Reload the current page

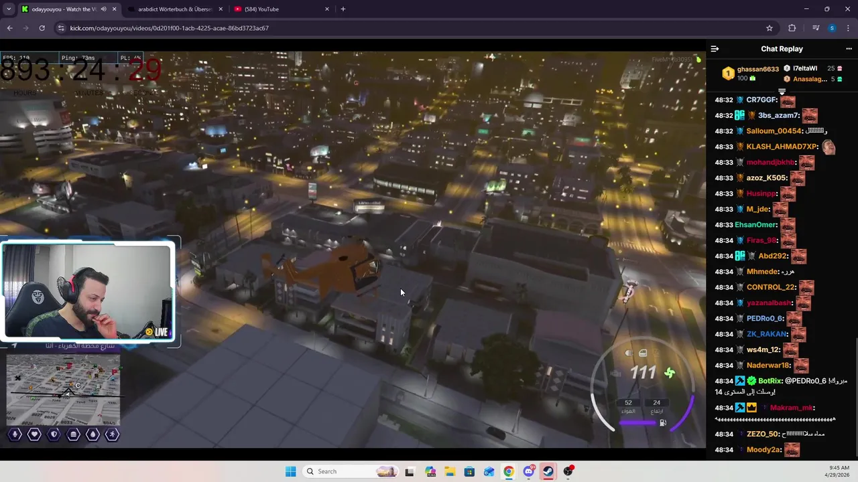pyautogui.click(x=42, y=28)
